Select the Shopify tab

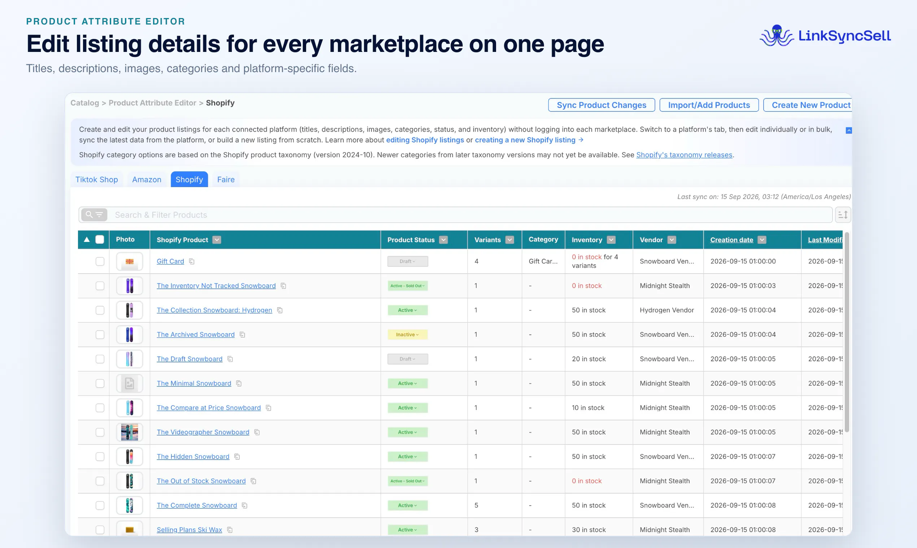[189, 180]
